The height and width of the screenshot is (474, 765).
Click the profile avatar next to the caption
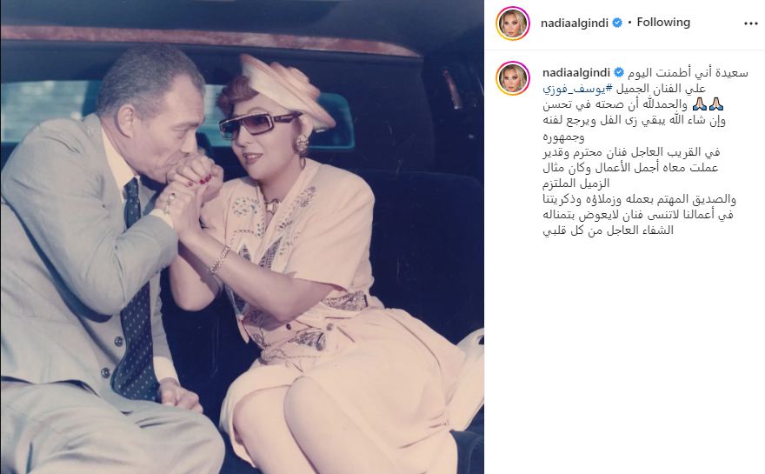pyautogui.click(x=513, y=78)
